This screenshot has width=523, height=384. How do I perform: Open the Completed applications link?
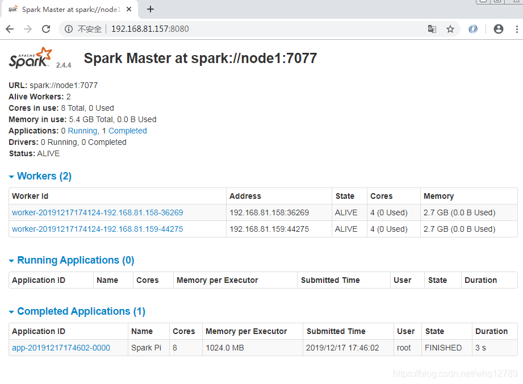tap(128, 131)
